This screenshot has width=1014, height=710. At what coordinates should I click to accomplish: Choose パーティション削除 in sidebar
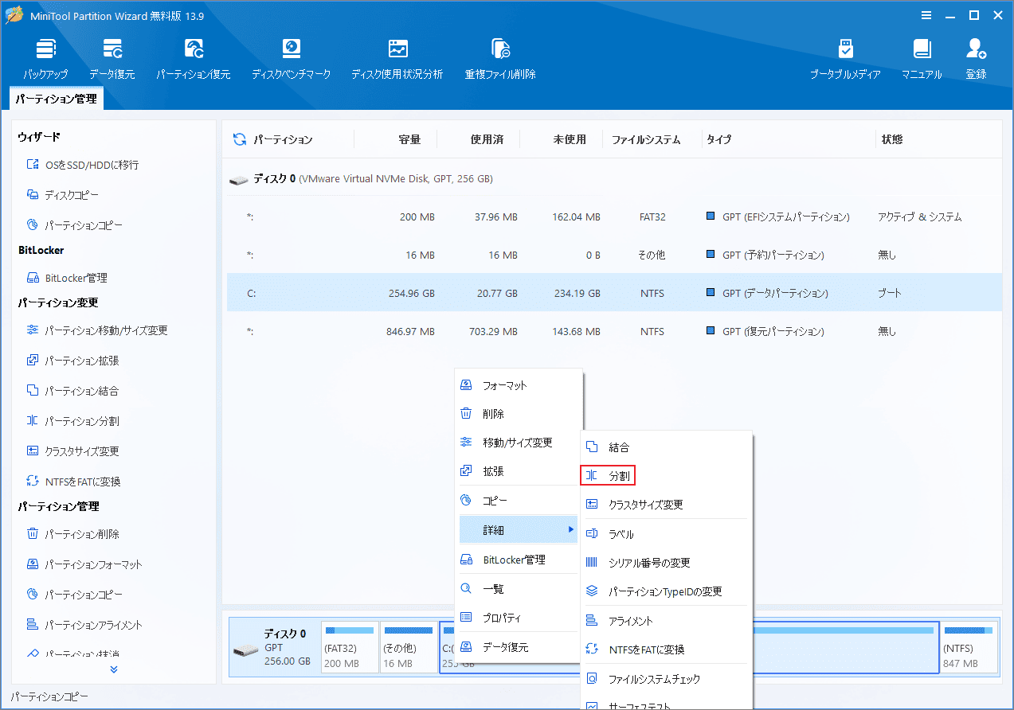72,534
